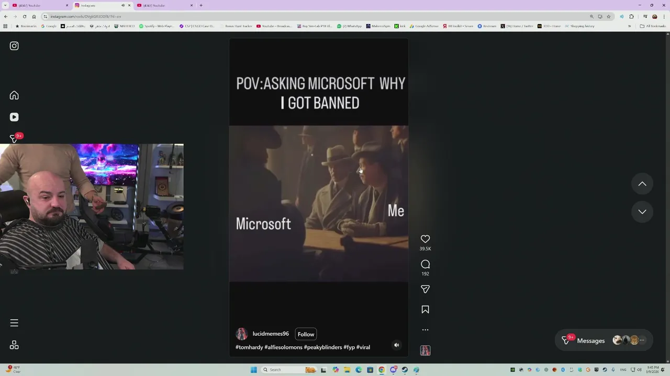Open Steam from the taskbar
This screenshot has height=376, width=670.
pyautogui.click(x=405, y=370)
